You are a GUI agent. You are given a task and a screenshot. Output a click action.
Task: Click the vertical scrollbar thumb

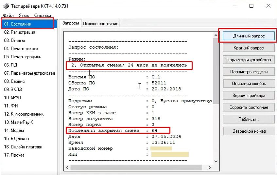pos(216,71)
